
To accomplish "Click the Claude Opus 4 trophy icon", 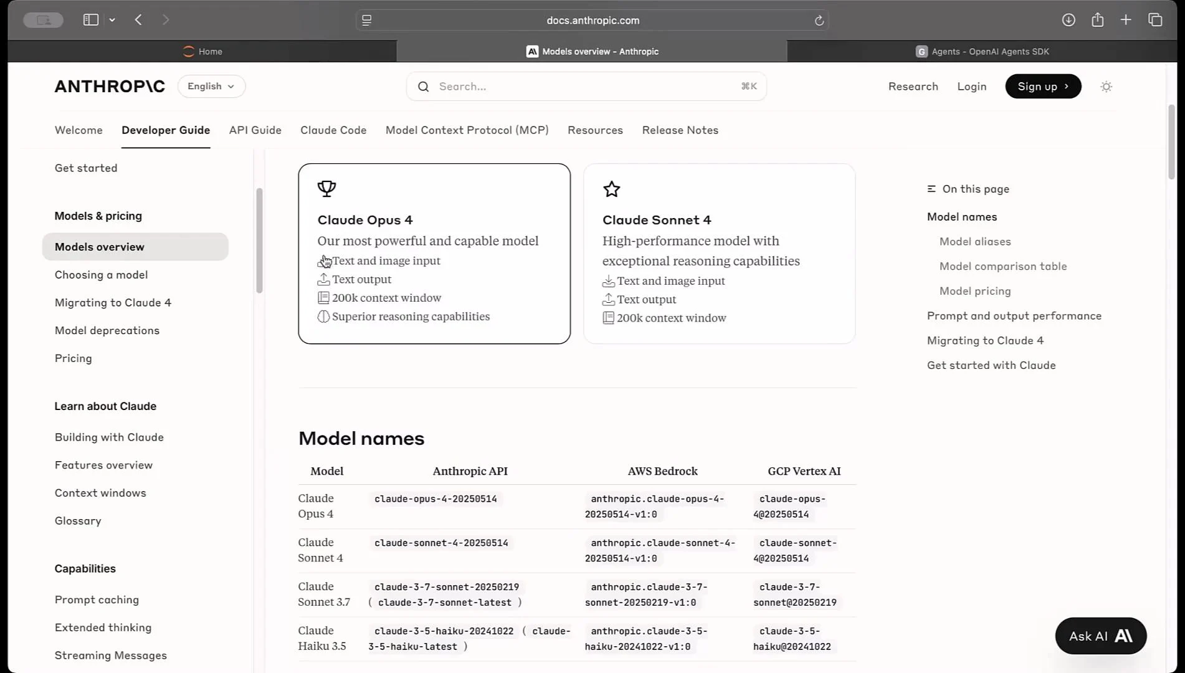I will coord(326,188).
